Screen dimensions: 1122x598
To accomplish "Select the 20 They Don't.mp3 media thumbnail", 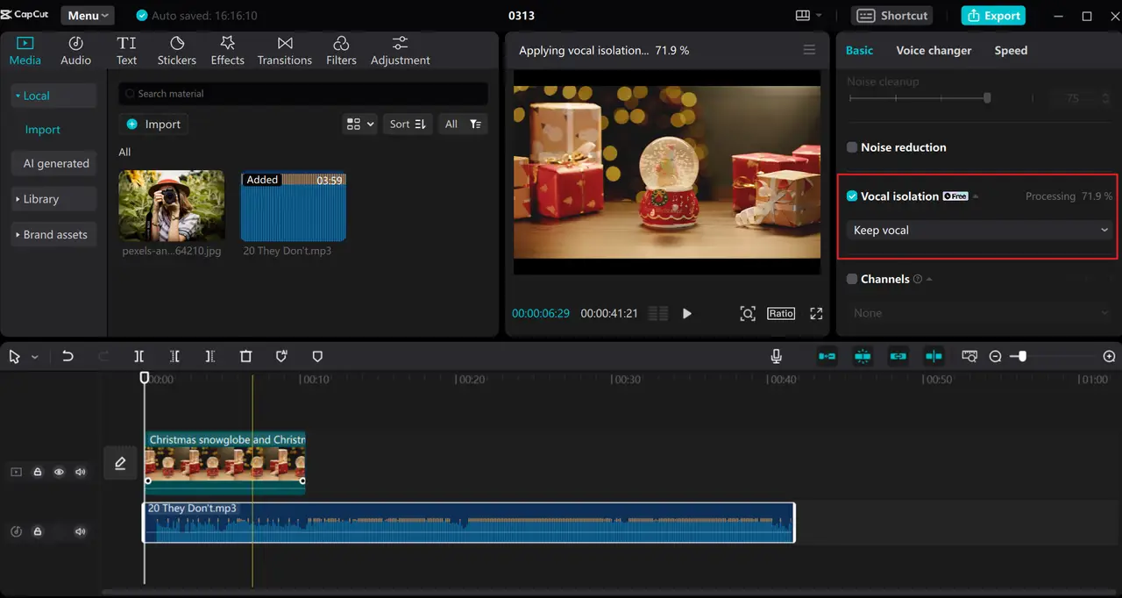I will coord(294,205).
